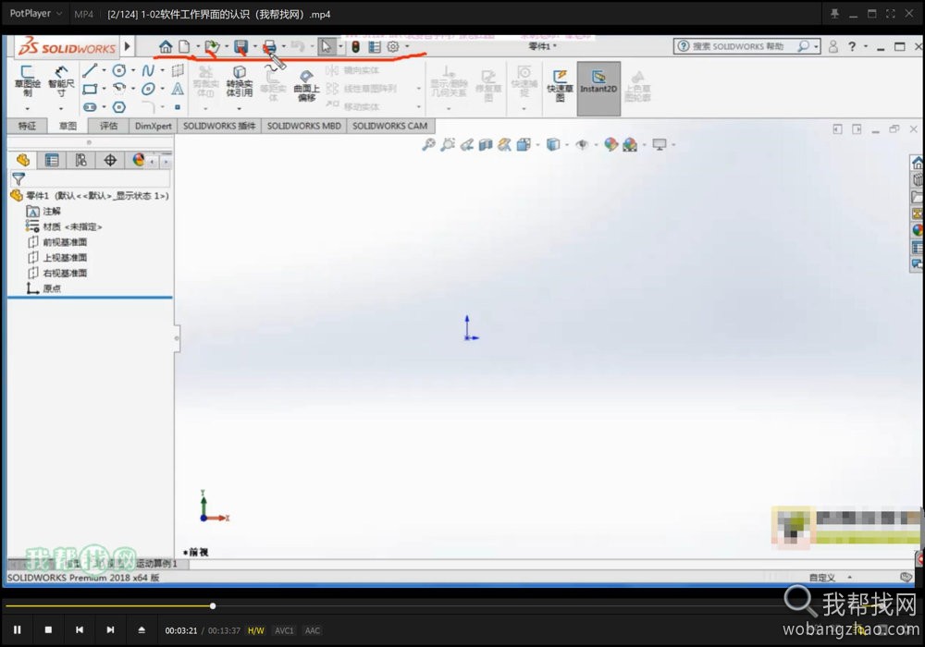Expand the Save options dropdown arrow
The width and height of the screenshot is (925, 647).
point(255,46)
